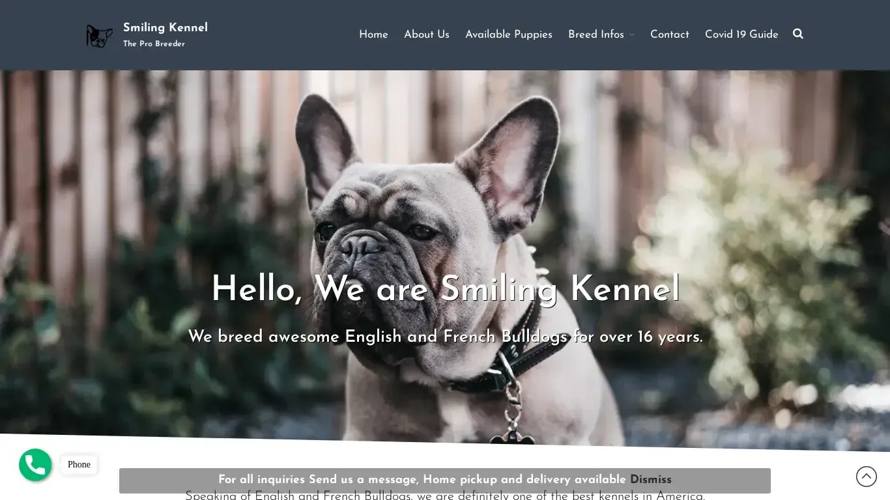Click the bulldog logo icon
Image resolution: width=890 pixels, height=500 pixels.
click(99, 36)
